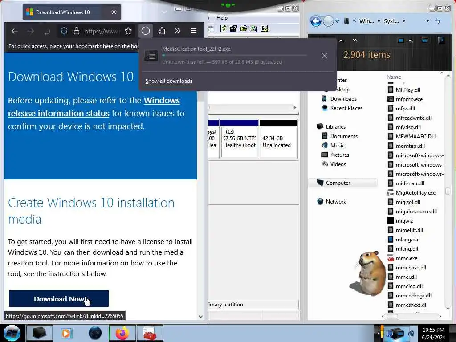This screenshot has width=456, height=342.
Task: Close the Download Windows 10 tab
Action: 114,12
